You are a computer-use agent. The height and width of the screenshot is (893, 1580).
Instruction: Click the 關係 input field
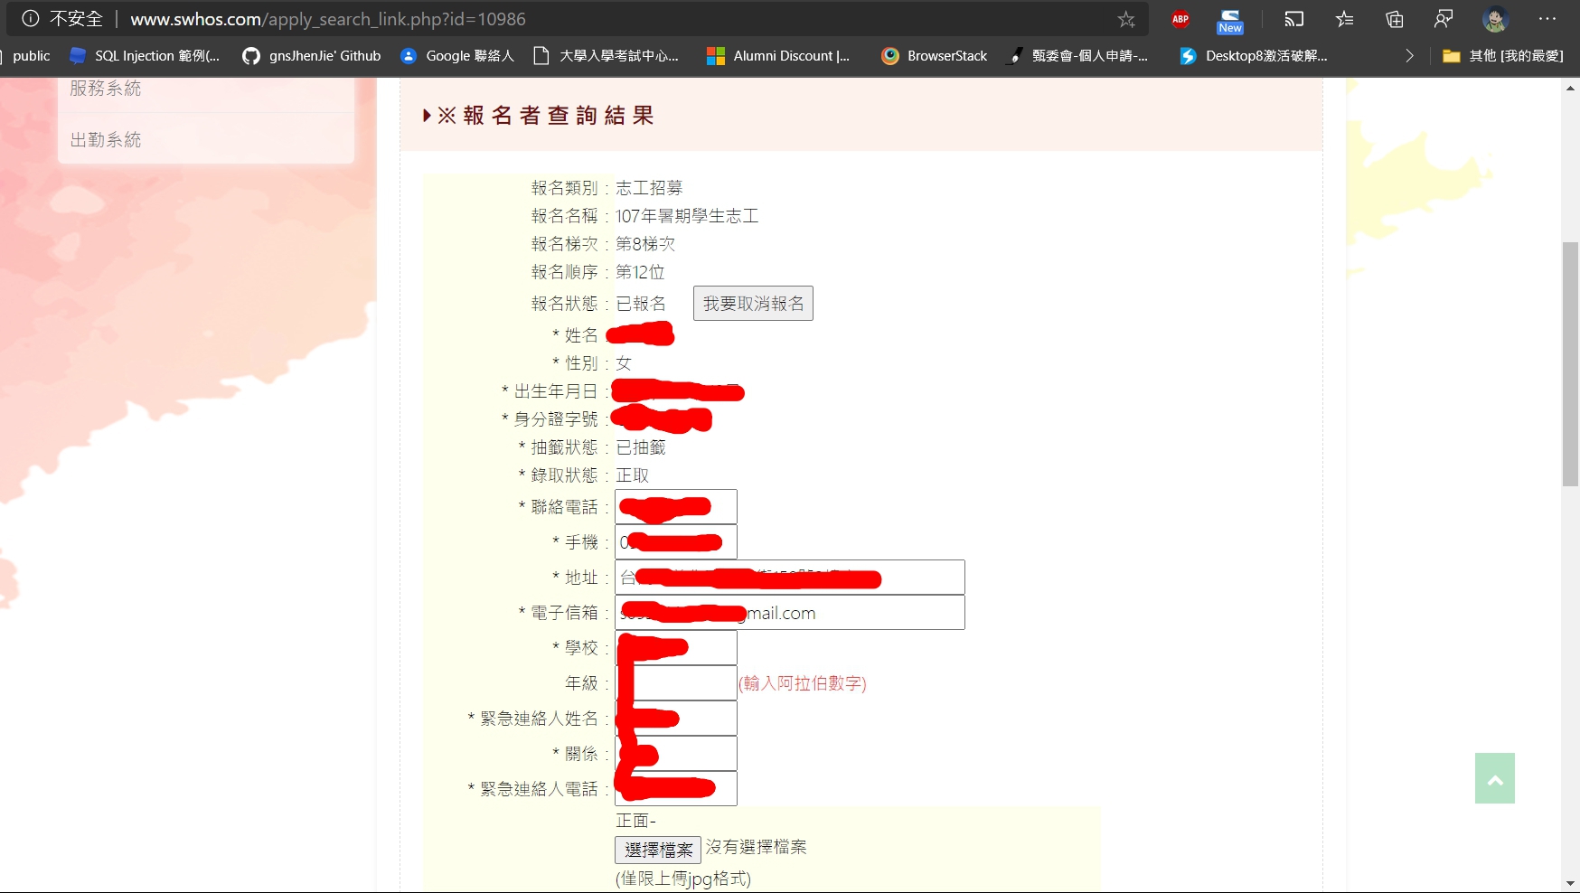click(x=676, y=754)
